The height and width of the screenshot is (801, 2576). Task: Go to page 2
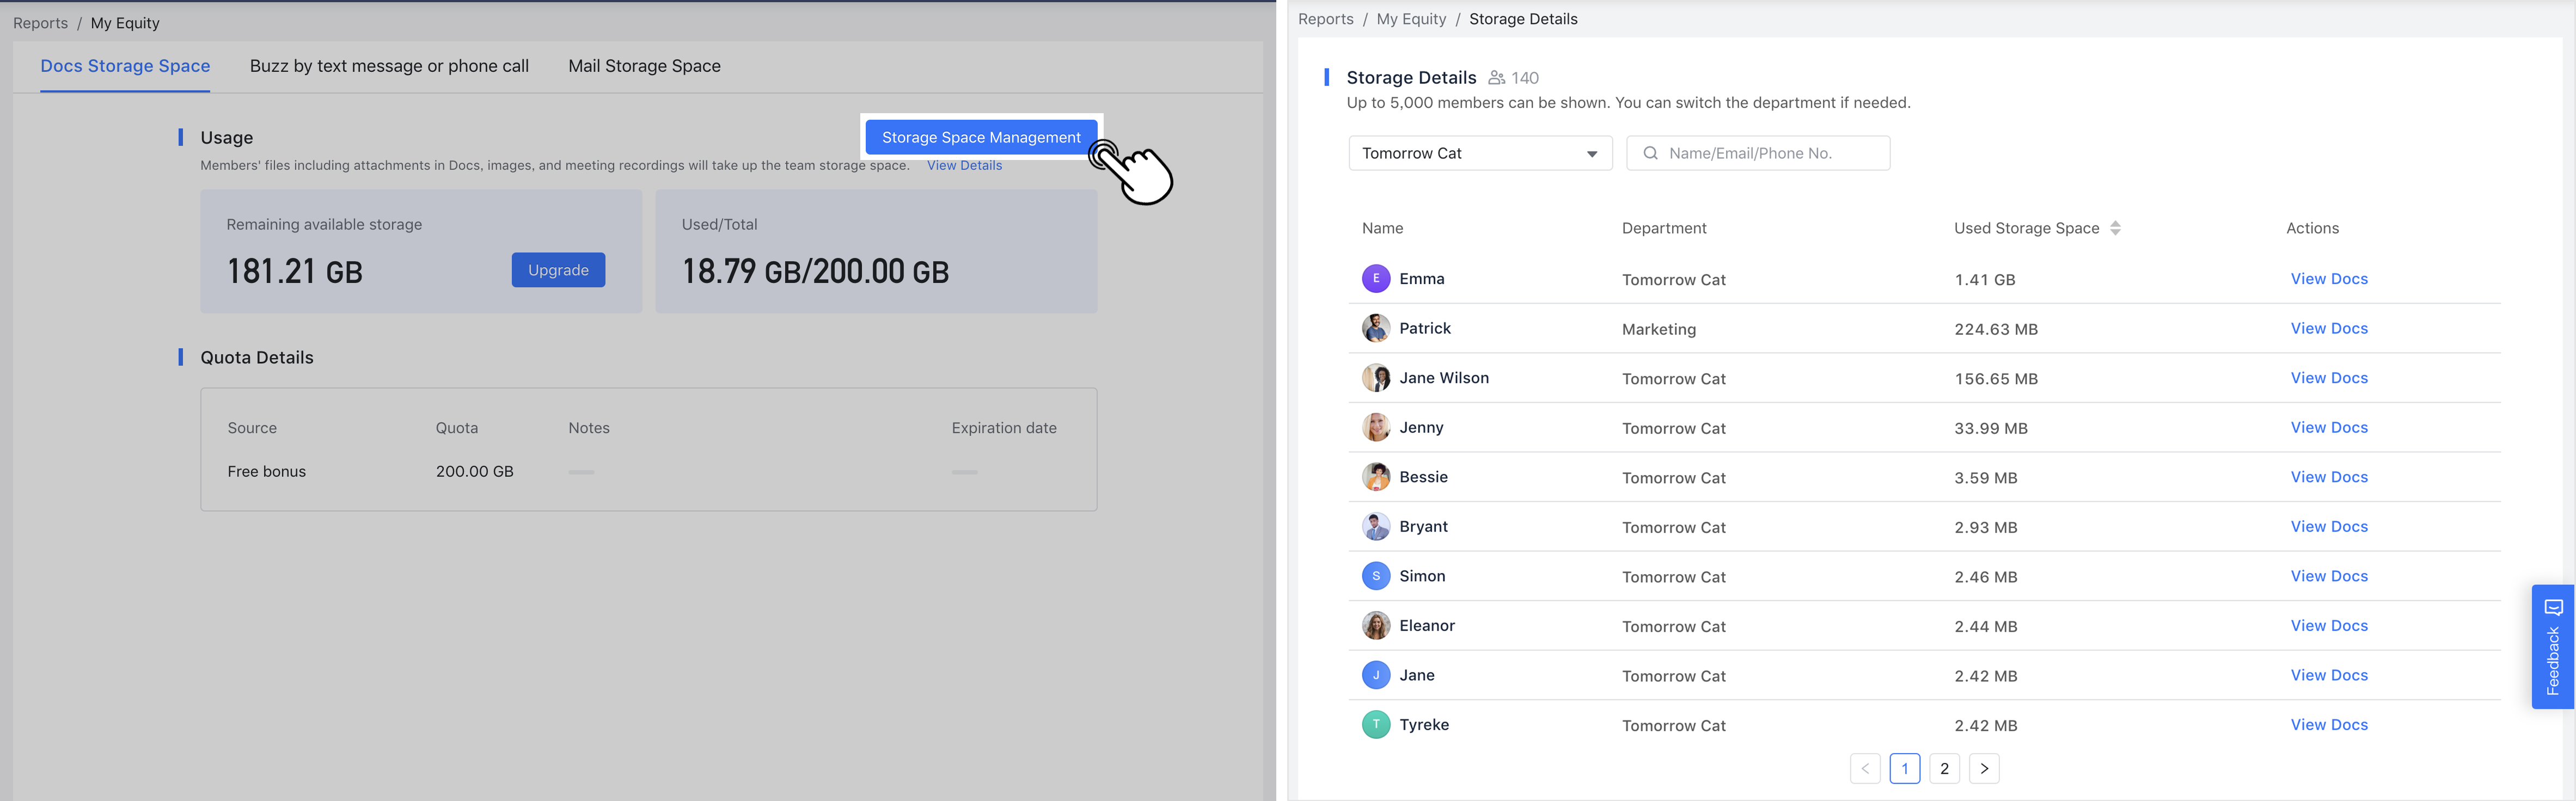coord(1944,768)
